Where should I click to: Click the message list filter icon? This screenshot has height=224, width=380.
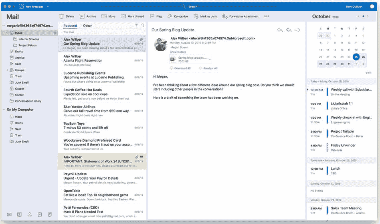coord(136,25)
